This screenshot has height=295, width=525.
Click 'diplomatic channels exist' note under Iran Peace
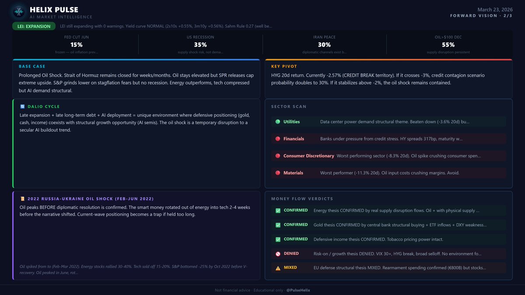324,52
